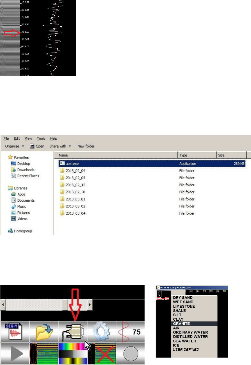Sort by the Size column header
This screenshot has height=365, width=251.
232,155
